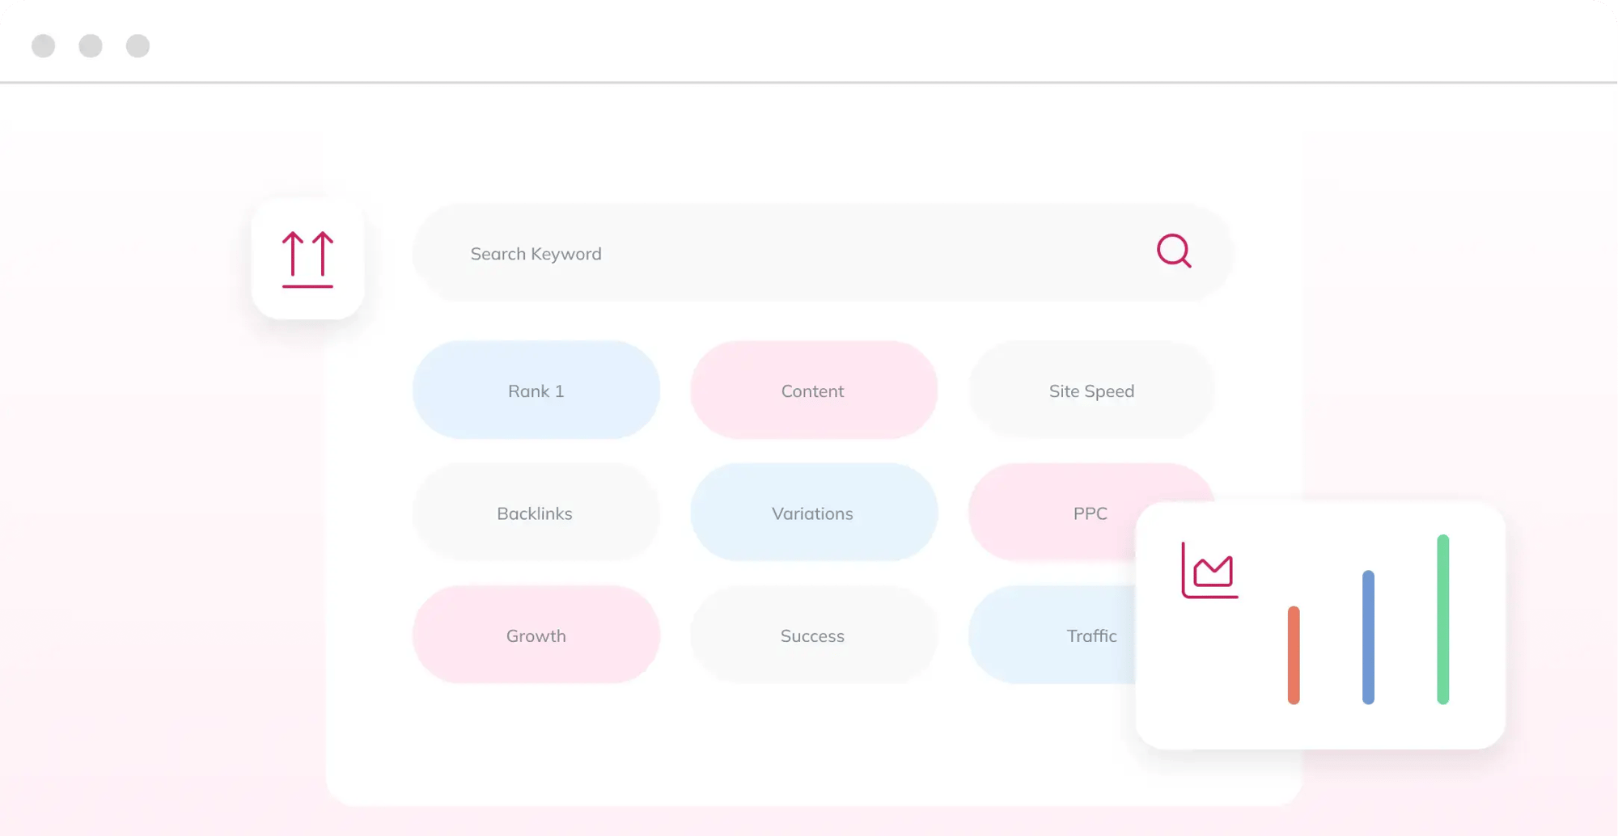
Task: Select the Rank 1 pill
Action: 536,391
